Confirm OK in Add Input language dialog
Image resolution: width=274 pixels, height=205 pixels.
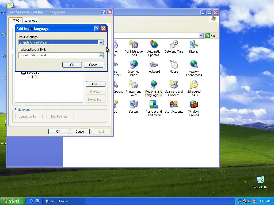72,65
